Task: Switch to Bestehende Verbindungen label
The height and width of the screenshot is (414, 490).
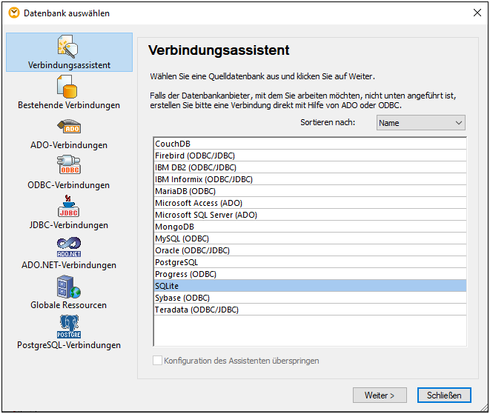Action: pos(69,105)
